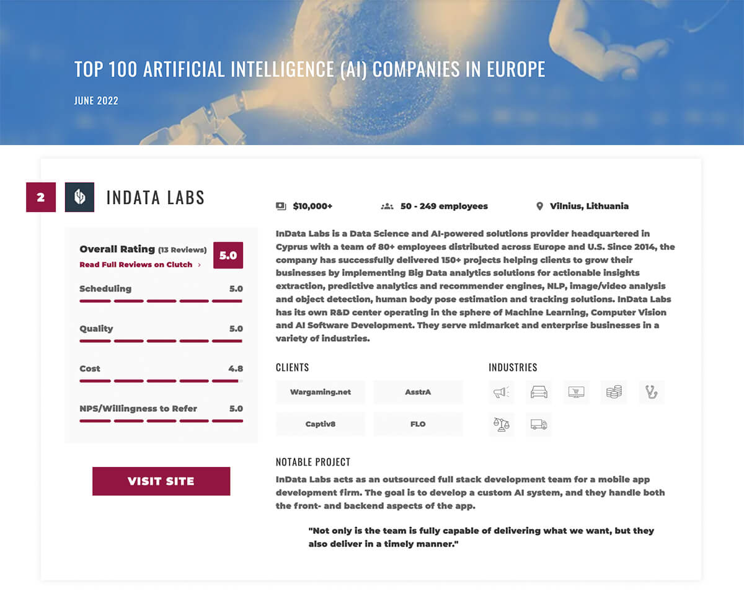
Task: Click the Vilnius, Lithuania location text
Action: (589, 206)
